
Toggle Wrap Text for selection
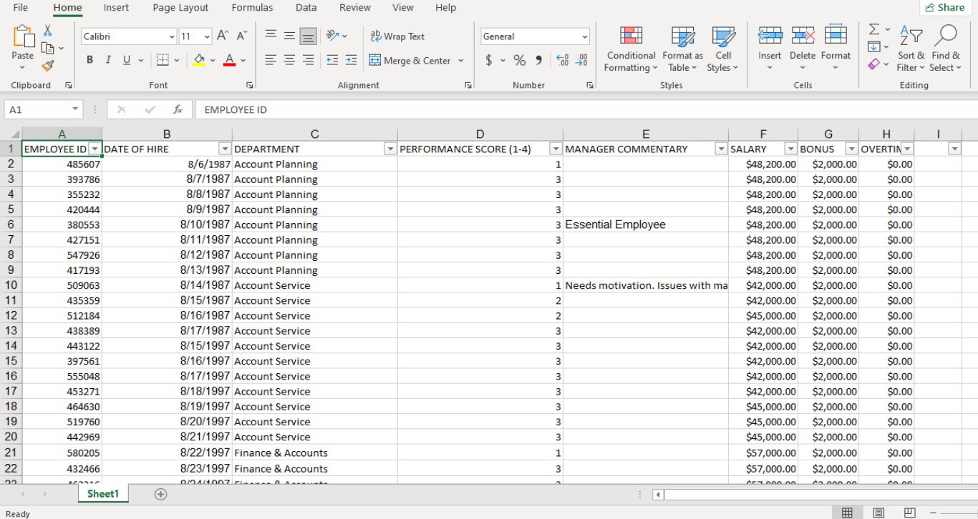pyautogui.click(x=397, y=36)
